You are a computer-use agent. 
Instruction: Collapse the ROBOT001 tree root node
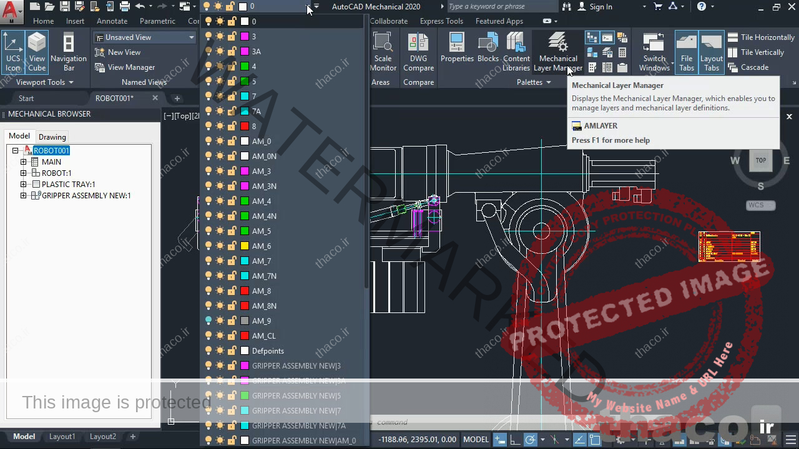[15, 151]
